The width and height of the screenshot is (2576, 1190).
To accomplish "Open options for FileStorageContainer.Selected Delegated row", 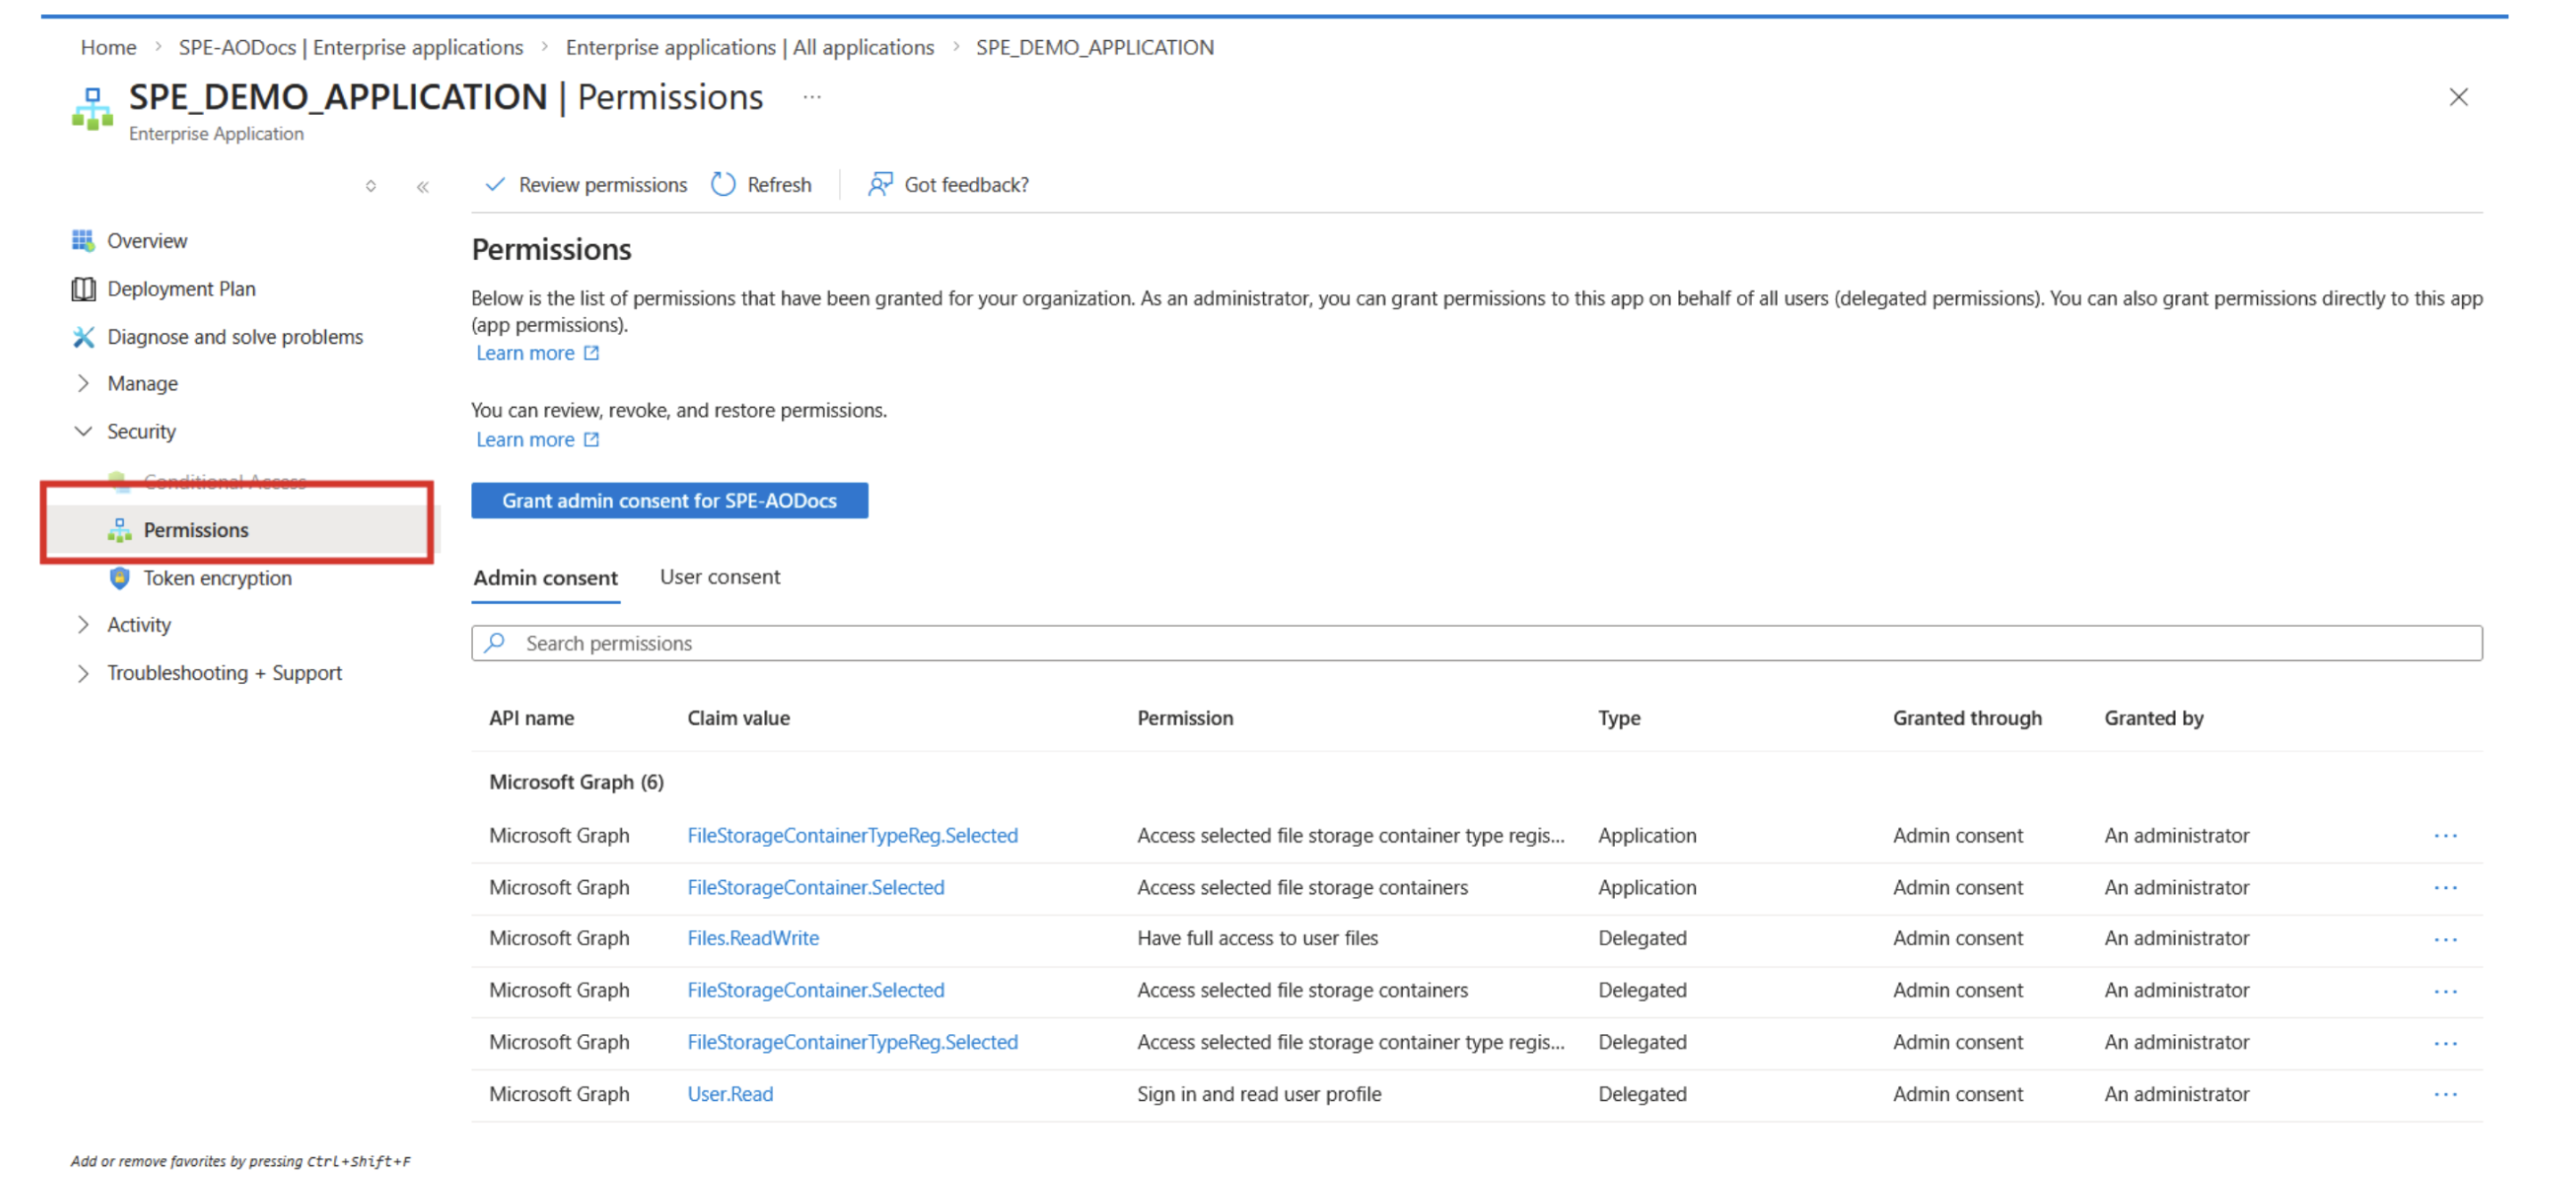I will coord(2445,991).
